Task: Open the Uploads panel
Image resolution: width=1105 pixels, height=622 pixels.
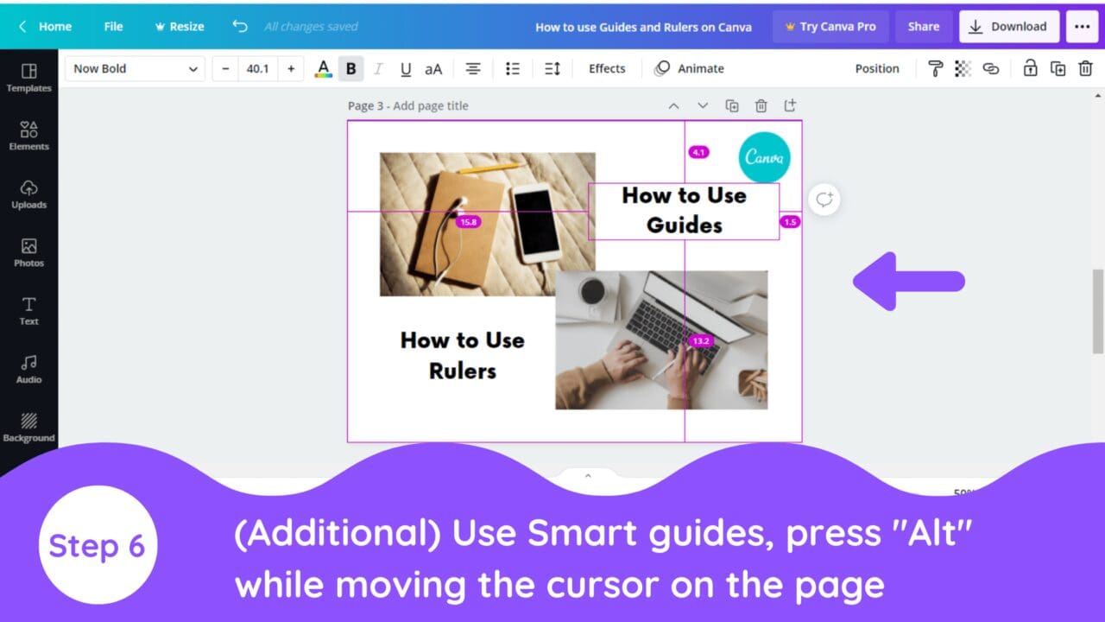Action: (x=28, y=195)
